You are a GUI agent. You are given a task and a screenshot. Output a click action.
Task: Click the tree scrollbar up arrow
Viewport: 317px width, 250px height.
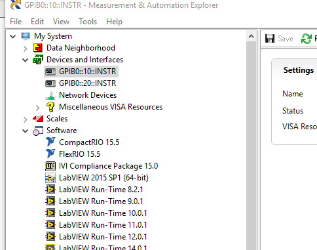[x=251, y=36]
